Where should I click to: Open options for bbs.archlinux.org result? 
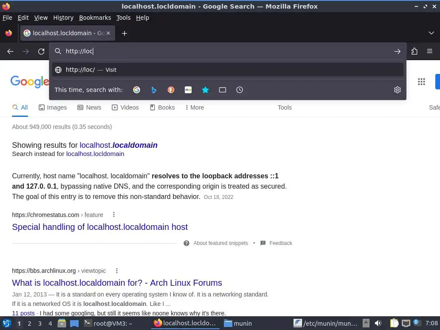tap(117, 271)
